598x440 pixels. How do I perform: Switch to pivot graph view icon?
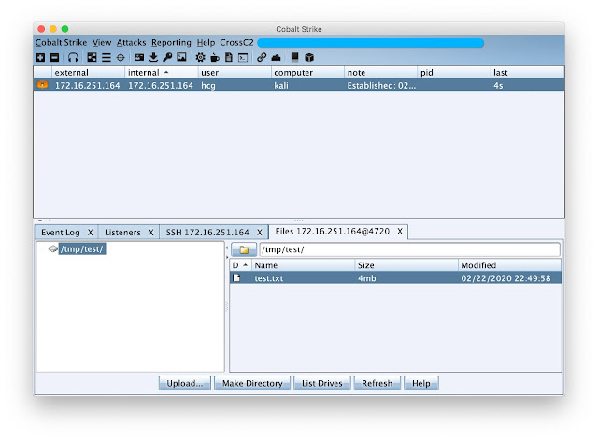(x=92, y=58)
